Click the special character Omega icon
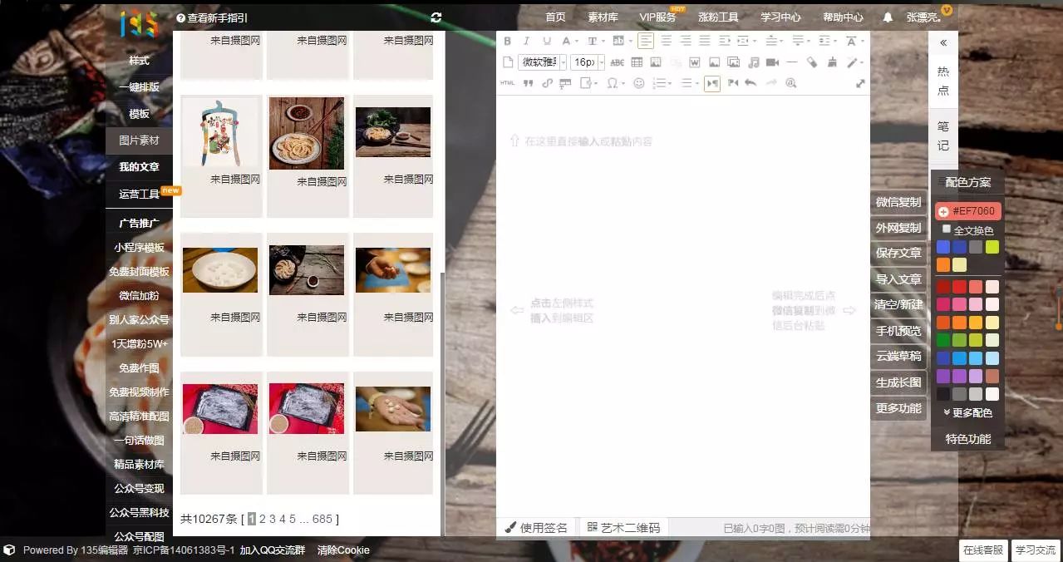This screenshot has height=562, width=1063. (x=613, y=82)
